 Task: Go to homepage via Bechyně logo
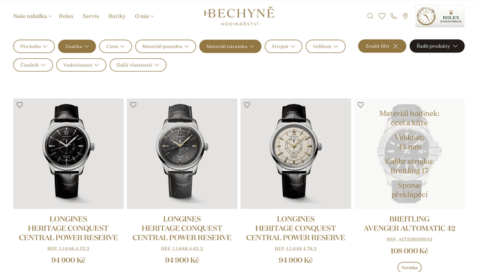pos(239,17)
